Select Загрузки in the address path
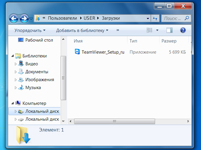Viewport: 201px width, 150px height. click(111, 18)
